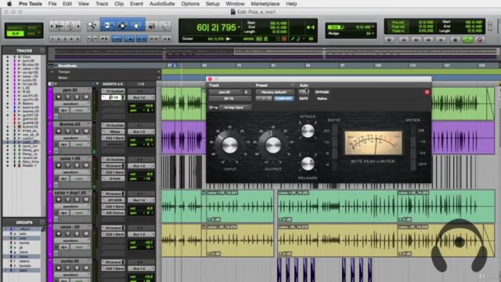Click the red target button in plug-in window
The height and width of the screenshot is (282, 501).
pyautogui.click(x=427, y=92)
